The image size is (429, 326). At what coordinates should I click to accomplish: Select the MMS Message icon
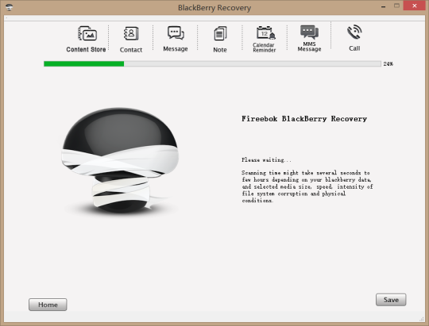[309, 39]
